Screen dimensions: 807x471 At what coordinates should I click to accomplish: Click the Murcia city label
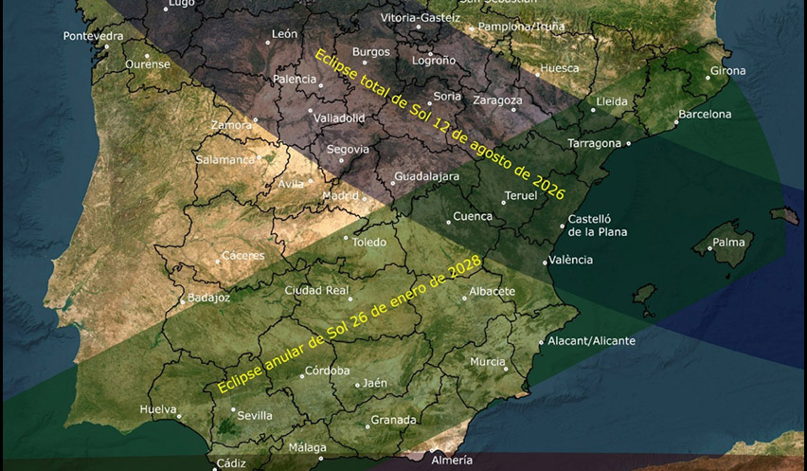coord(488,362)
